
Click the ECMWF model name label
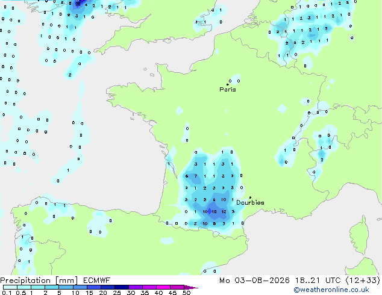click(97, 281)
